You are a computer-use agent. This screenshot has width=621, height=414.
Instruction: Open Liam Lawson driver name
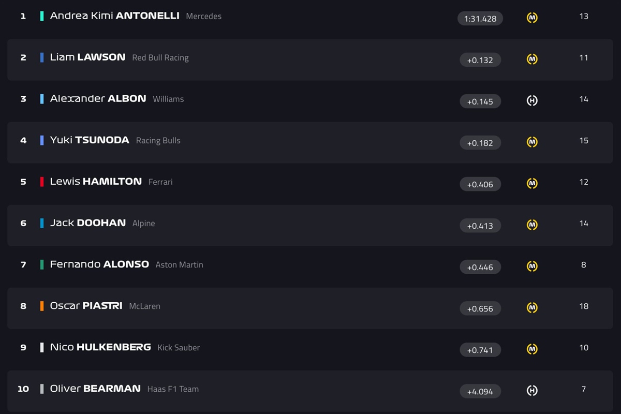(x=87, y=57)
